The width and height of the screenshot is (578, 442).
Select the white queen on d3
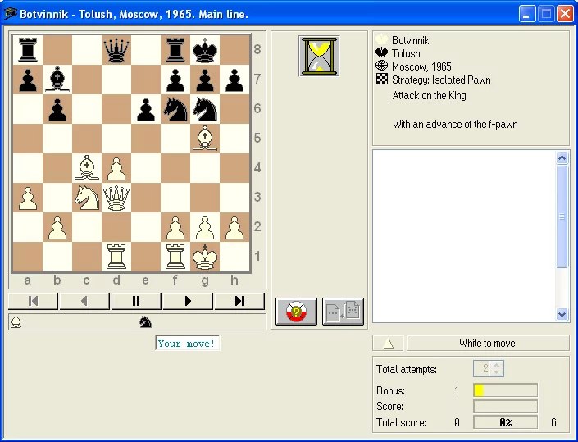click(116, 198)
